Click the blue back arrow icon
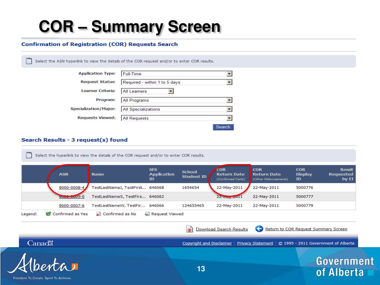 click(x=259, y=229)
